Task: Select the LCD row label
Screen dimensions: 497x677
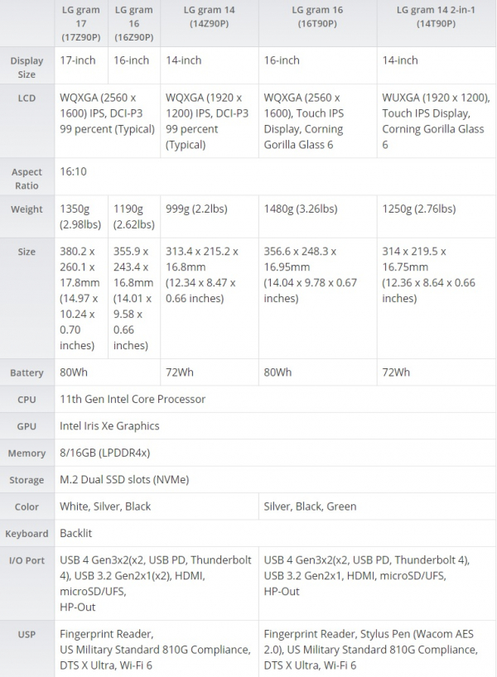Action: (x=27, y=121)
